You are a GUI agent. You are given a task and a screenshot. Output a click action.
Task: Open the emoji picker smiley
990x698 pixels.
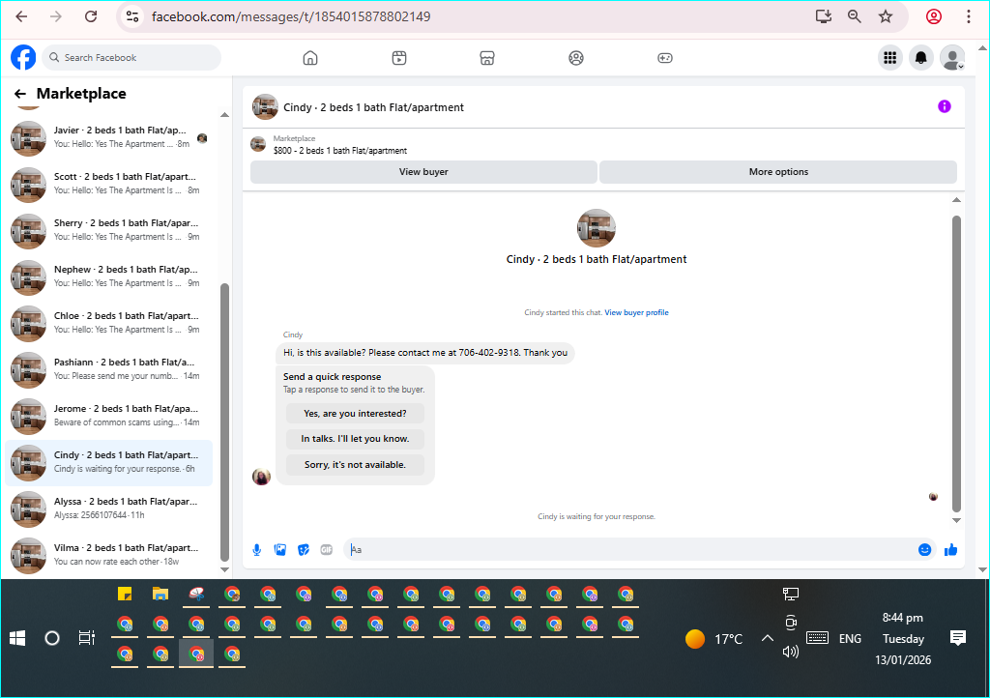click(924, 550)
